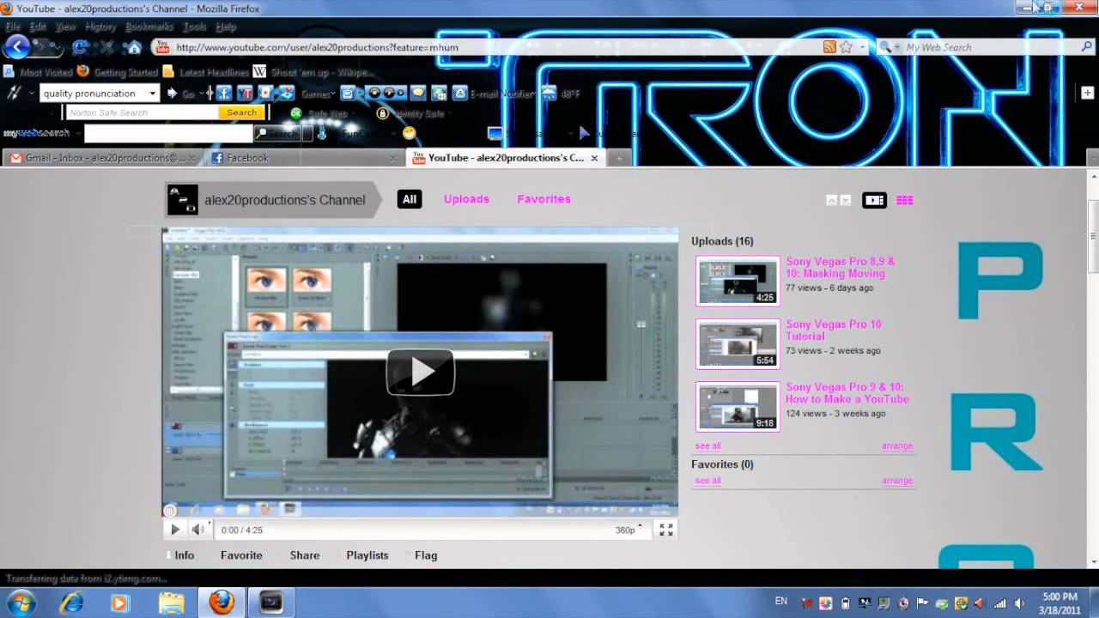
Task: Open the File Explorer folder on the taskbar
Action: click(x=171, y=603)
